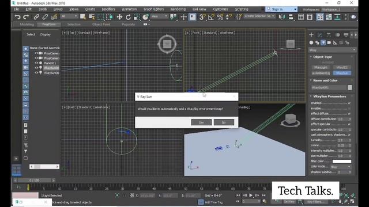369x207 pixels.
Task: Click the white filter color swatch
Action: coord(342,161)
